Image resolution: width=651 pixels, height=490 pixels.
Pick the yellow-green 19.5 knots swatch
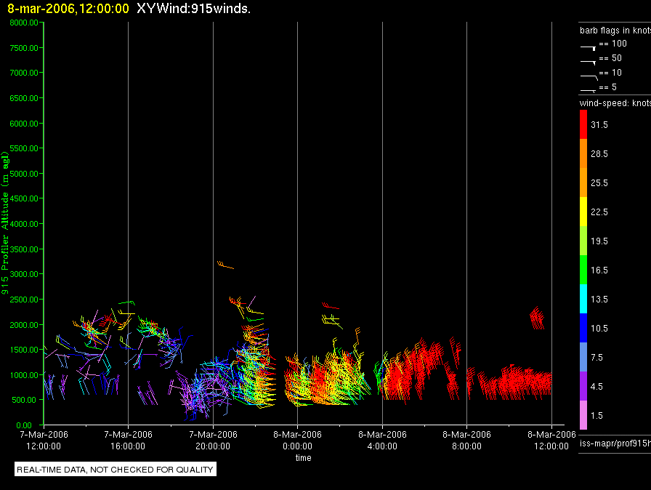pyautogui.click(x=583, y=241)
